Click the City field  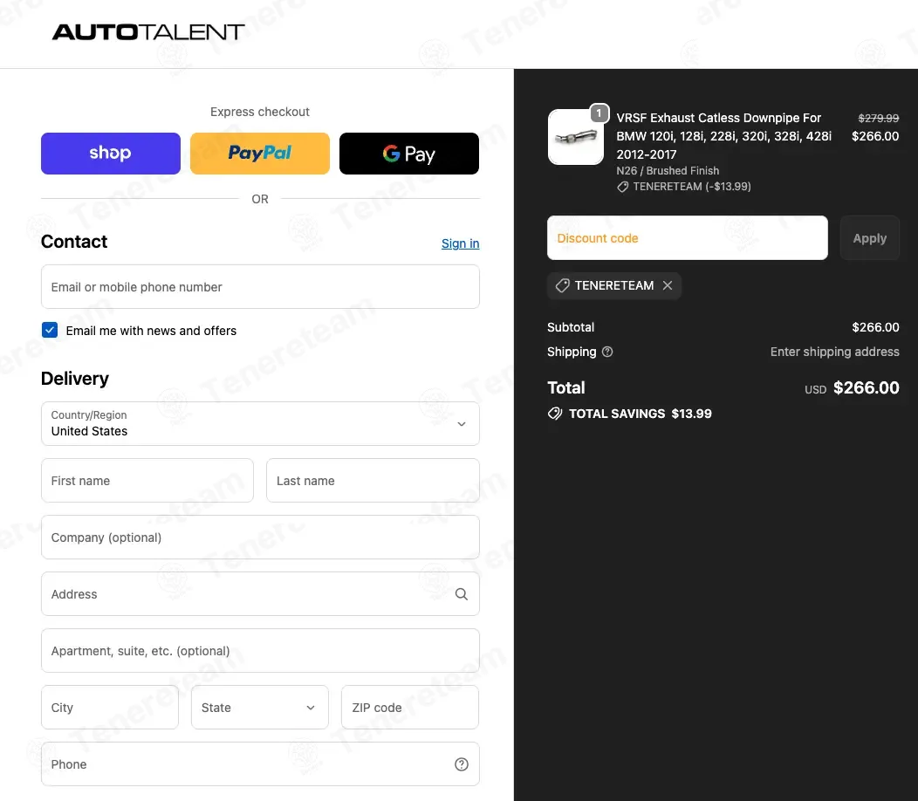point(110,708)
